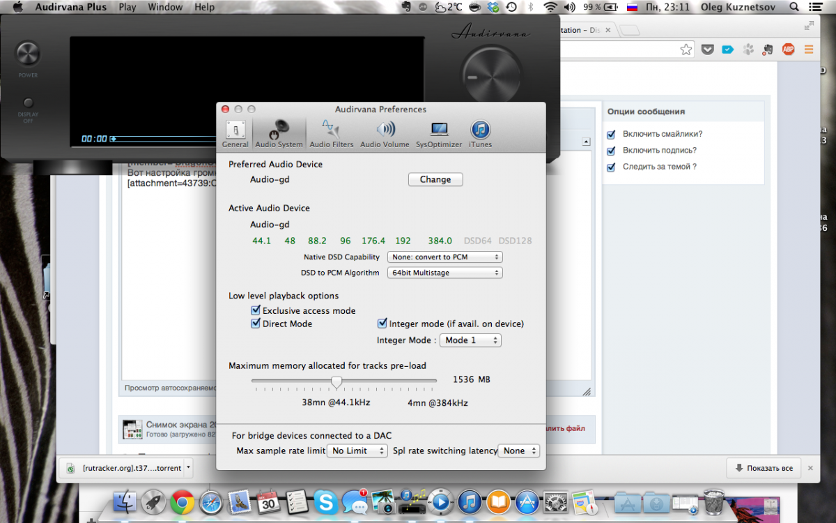The image size is (836, 523).
Task: Click the Chrome address bar
Action: pos(620,49)
